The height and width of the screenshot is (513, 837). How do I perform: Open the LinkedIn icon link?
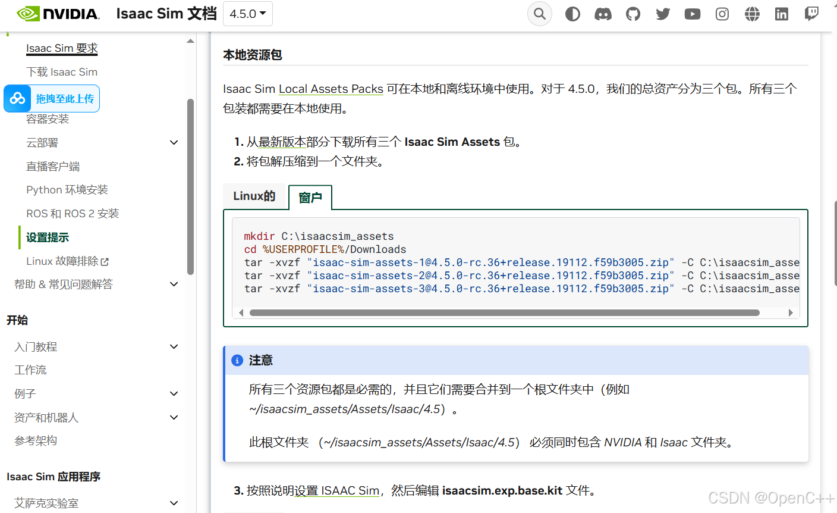782,14
